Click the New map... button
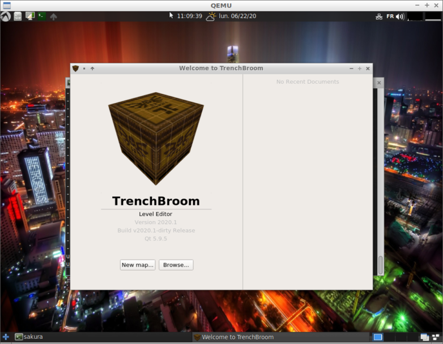 138,265
